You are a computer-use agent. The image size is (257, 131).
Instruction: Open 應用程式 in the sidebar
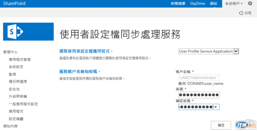pos(16,111)
